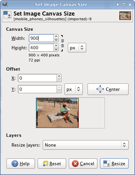This screenshot has height=175, width=135.
Task: Increase canvas Width with up arrow
Action: point(56,36)
